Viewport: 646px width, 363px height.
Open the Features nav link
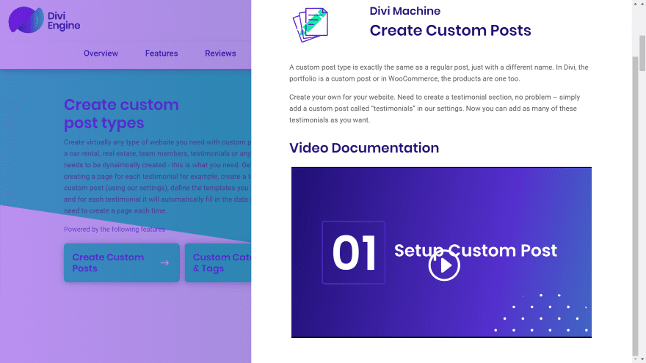pyautogui.click(x=161, y=53)
